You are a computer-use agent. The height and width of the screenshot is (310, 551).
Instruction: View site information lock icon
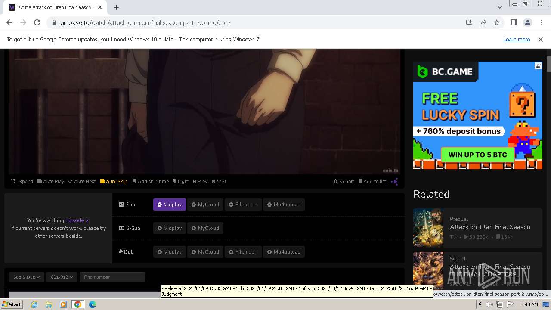coord(54,23)
